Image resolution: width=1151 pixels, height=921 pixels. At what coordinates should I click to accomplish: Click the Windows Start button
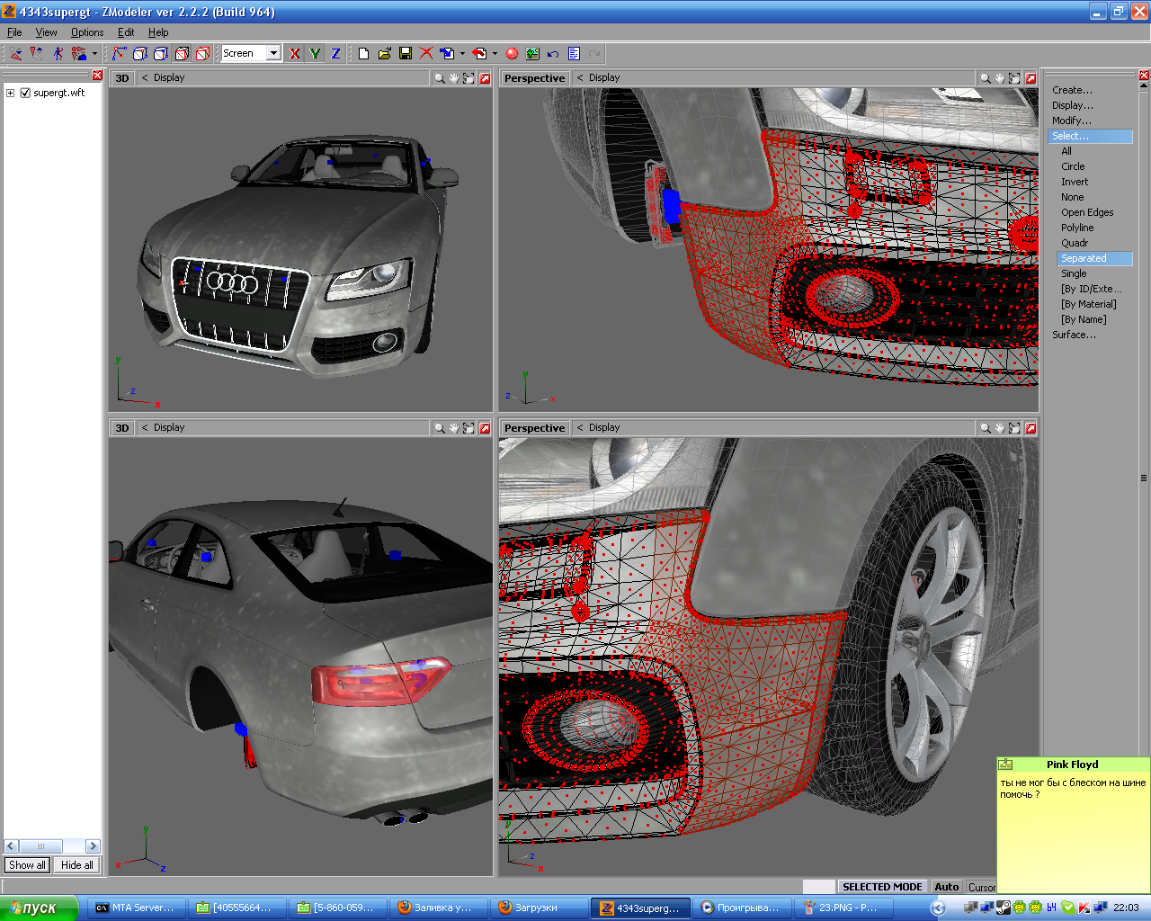click(40, 908)
